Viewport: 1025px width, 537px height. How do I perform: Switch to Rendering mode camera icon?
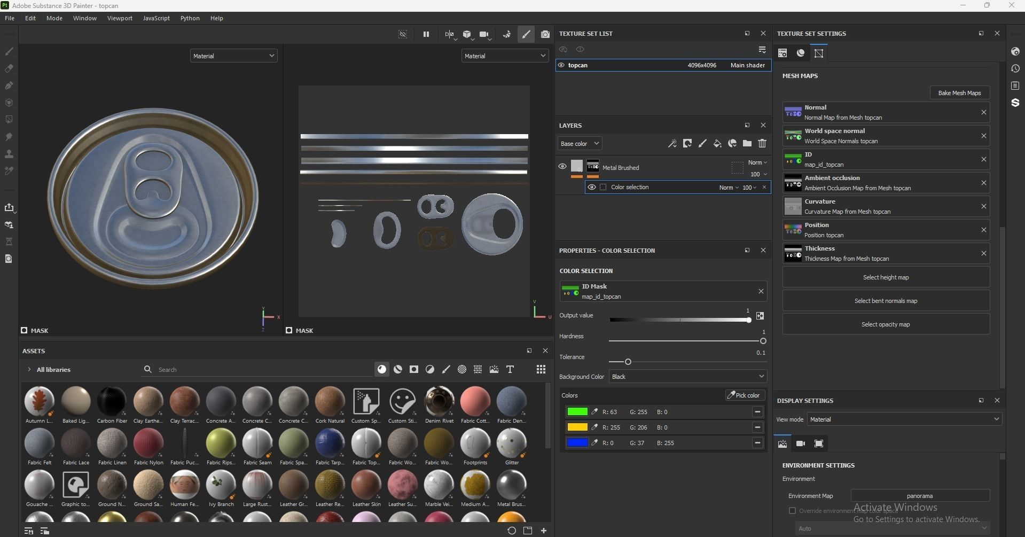[x=545, y=34]
